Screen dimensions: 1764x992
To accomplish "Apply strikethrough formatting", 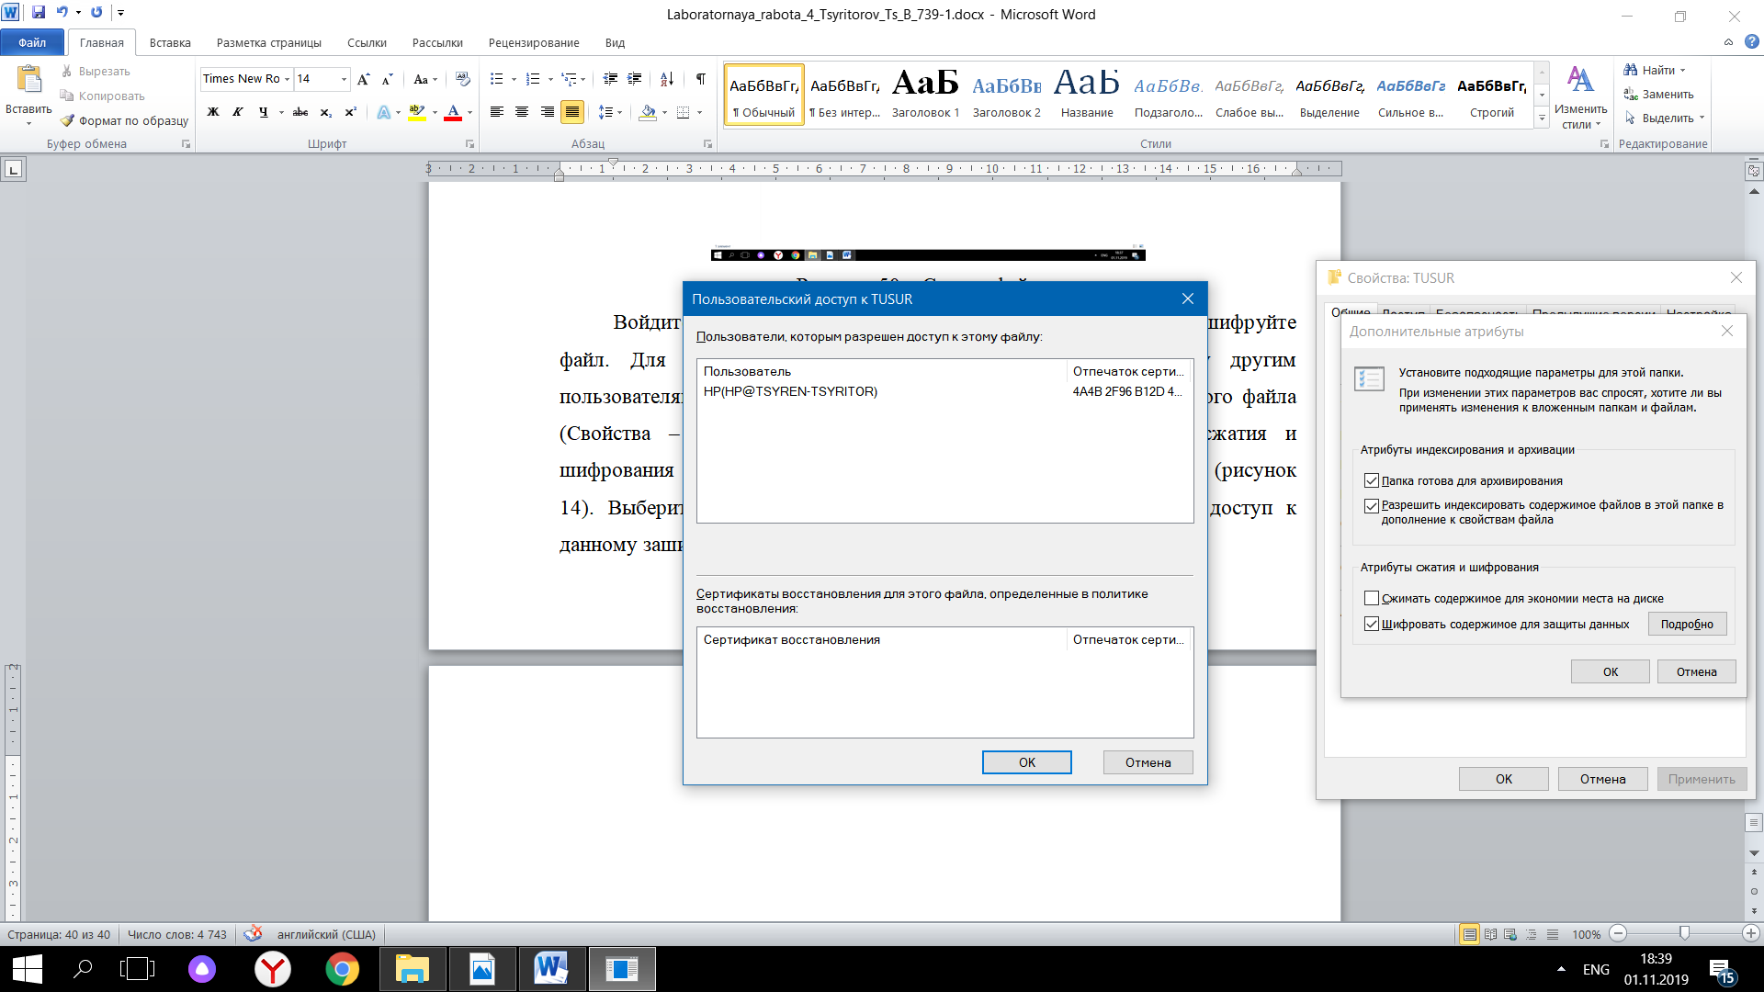I will (300, 112).
